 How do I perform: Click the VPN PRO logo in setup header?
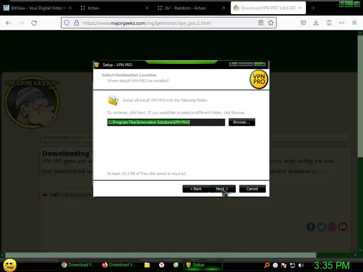(x=259, y=79)
